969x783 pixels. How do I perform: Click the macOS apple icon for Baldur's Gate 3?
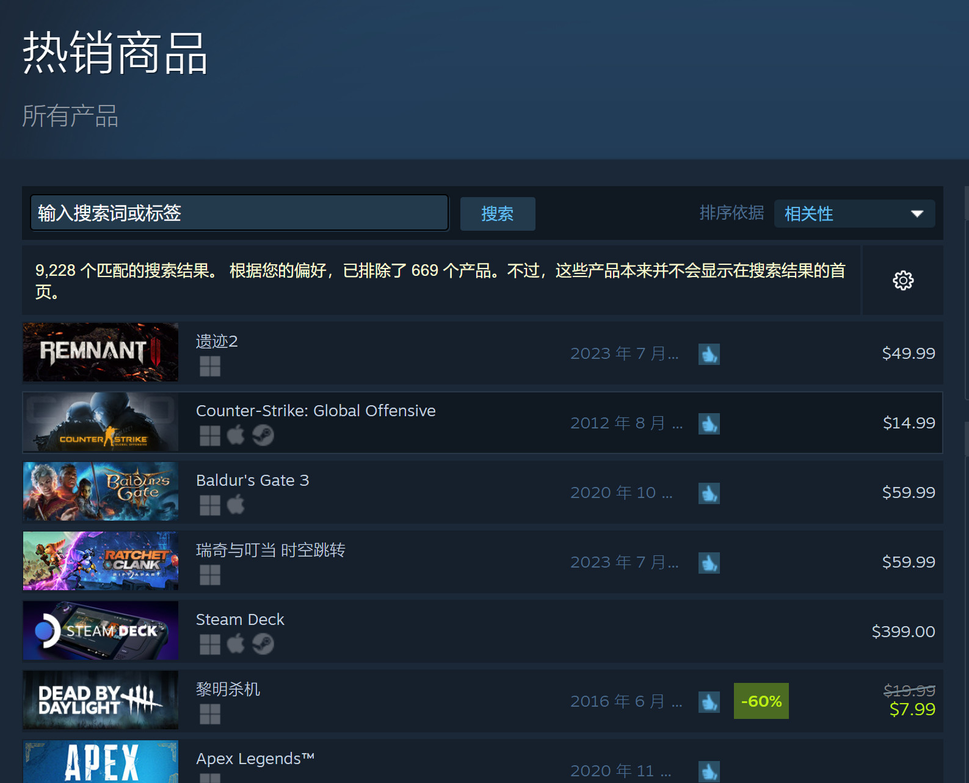coord(236,505)
